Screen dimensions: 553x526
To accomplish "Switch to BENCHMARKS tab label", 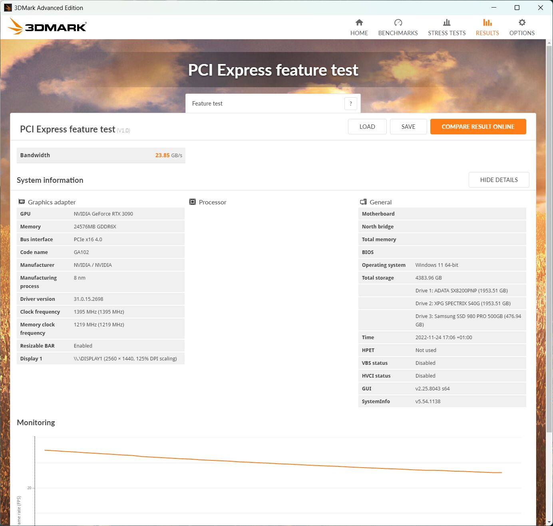I will point(398,33).
